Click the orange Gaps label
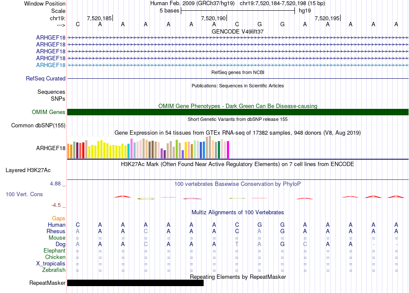 [x=59, y=219]
